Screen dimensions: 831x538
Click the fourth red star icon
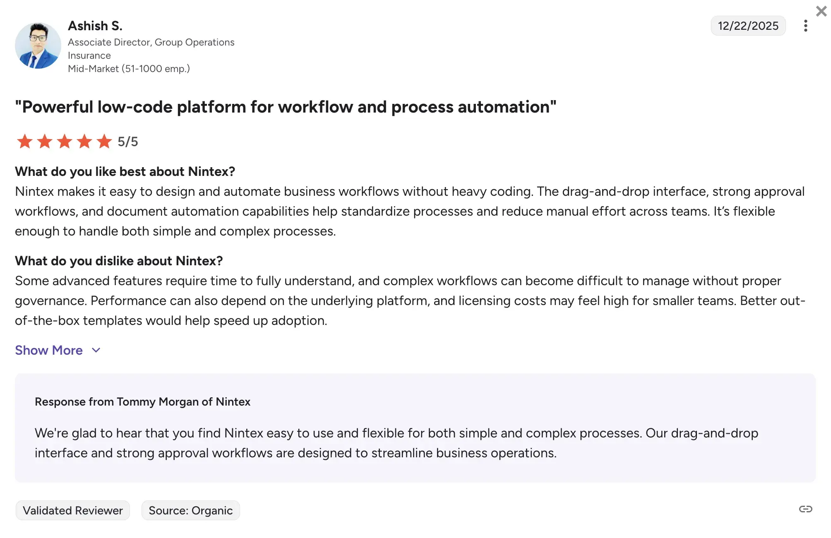[84, 141]
